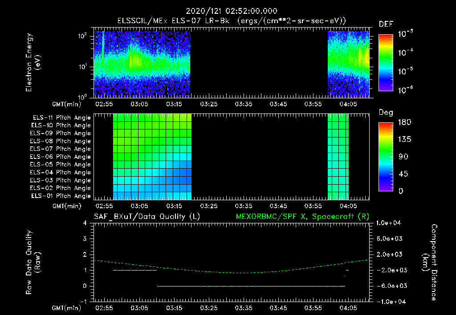
Task: Click the SAF_BXuT/Data Quality (L) legend
Action: (x=147, y=217)
